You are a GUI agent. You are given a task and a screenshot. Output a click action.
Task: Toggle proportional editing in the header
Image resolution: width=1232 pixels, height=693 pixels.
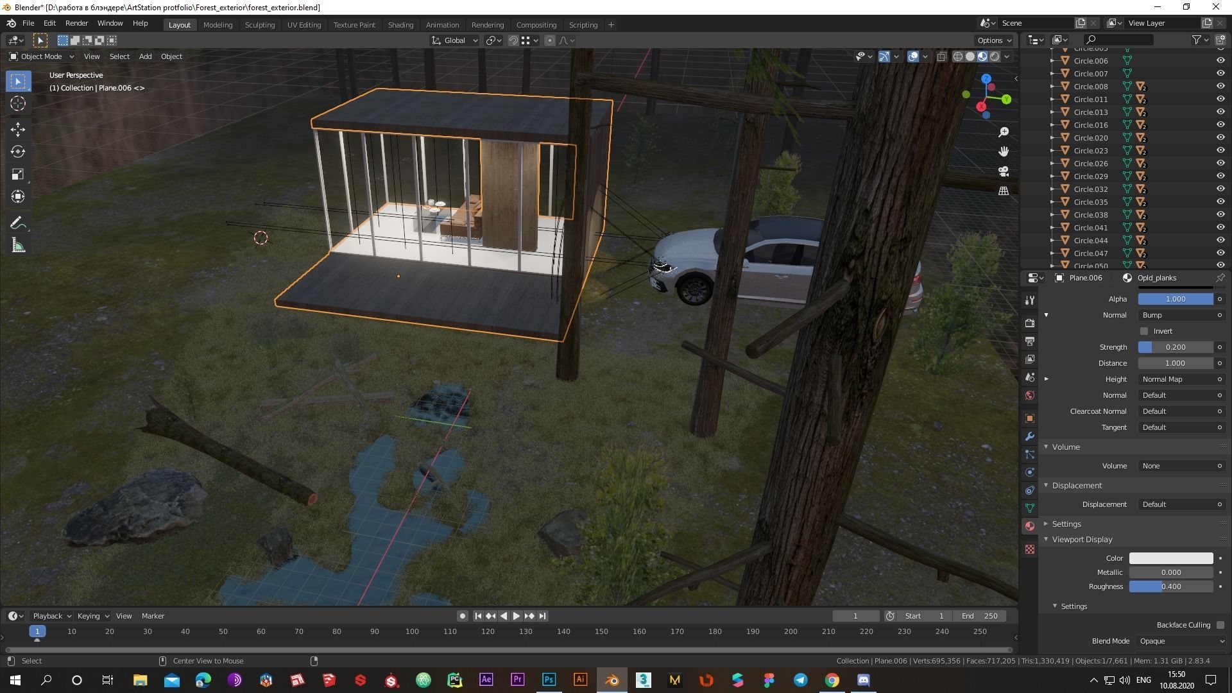(x=550, y=40)
